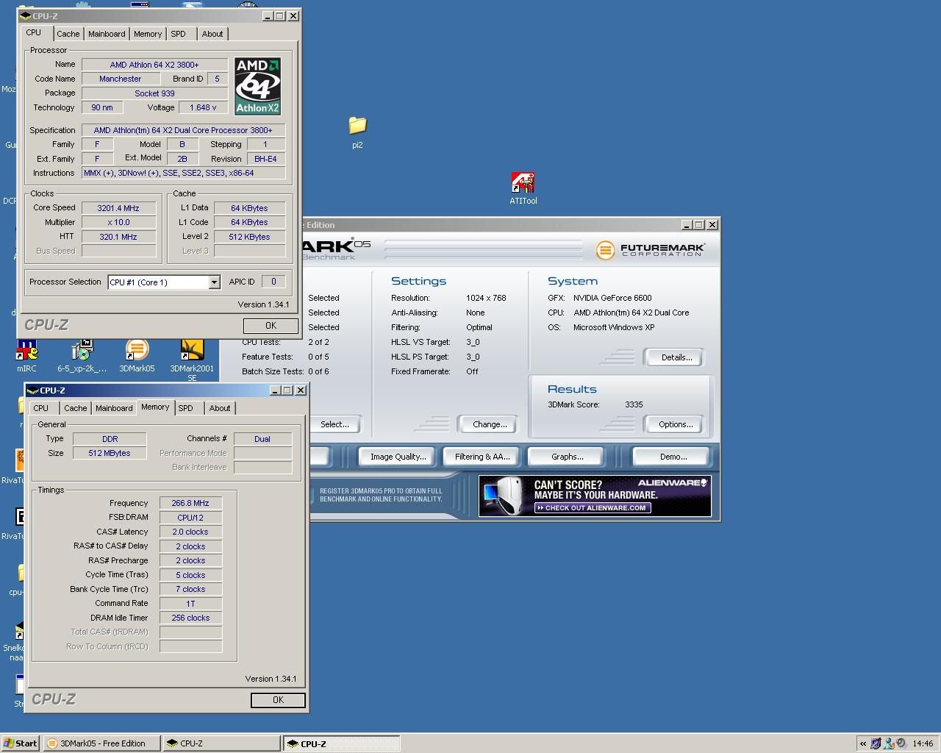Select the CPU tab in upper CPU-Z
The width and height of the screenshot is (941, 753).
point(34,32)
